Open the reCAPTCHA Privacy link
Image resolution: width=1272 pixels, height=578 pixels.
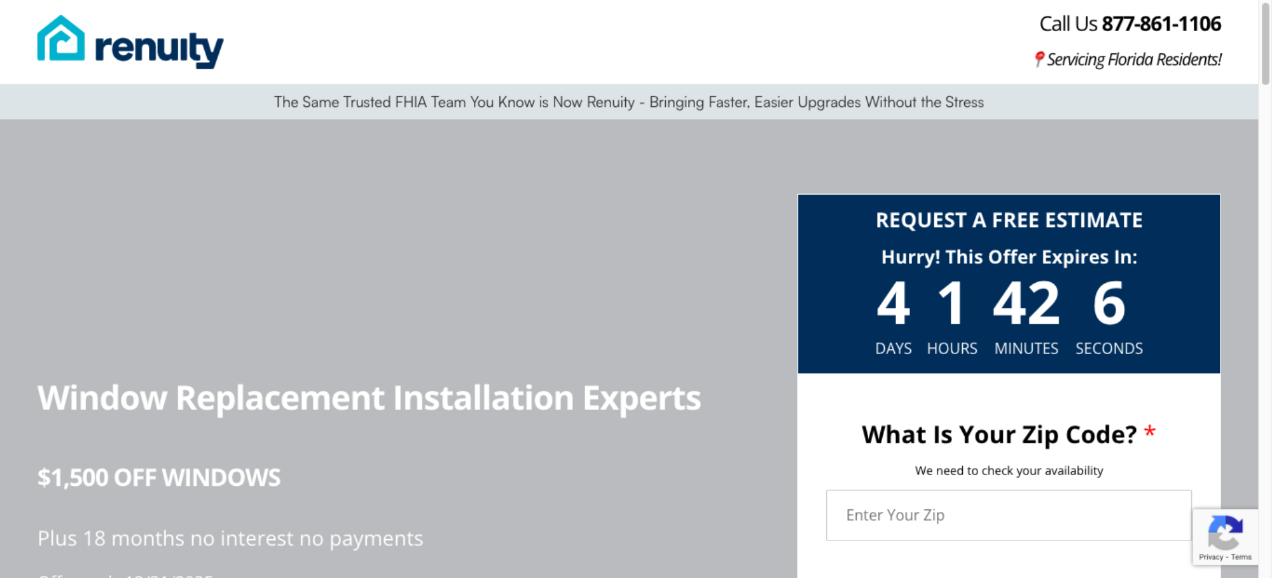pyautogui.click(x=1210, y=557)
